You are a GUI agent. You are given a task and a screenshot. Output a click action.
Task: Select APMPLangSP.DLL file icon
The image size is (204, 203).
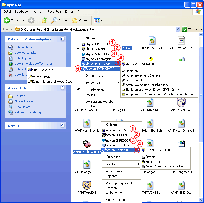pyautogui.click(x=87, y=164)
